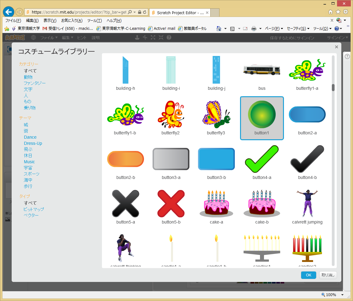Click the costume library scrollbar thumb

tap(333, 88)
